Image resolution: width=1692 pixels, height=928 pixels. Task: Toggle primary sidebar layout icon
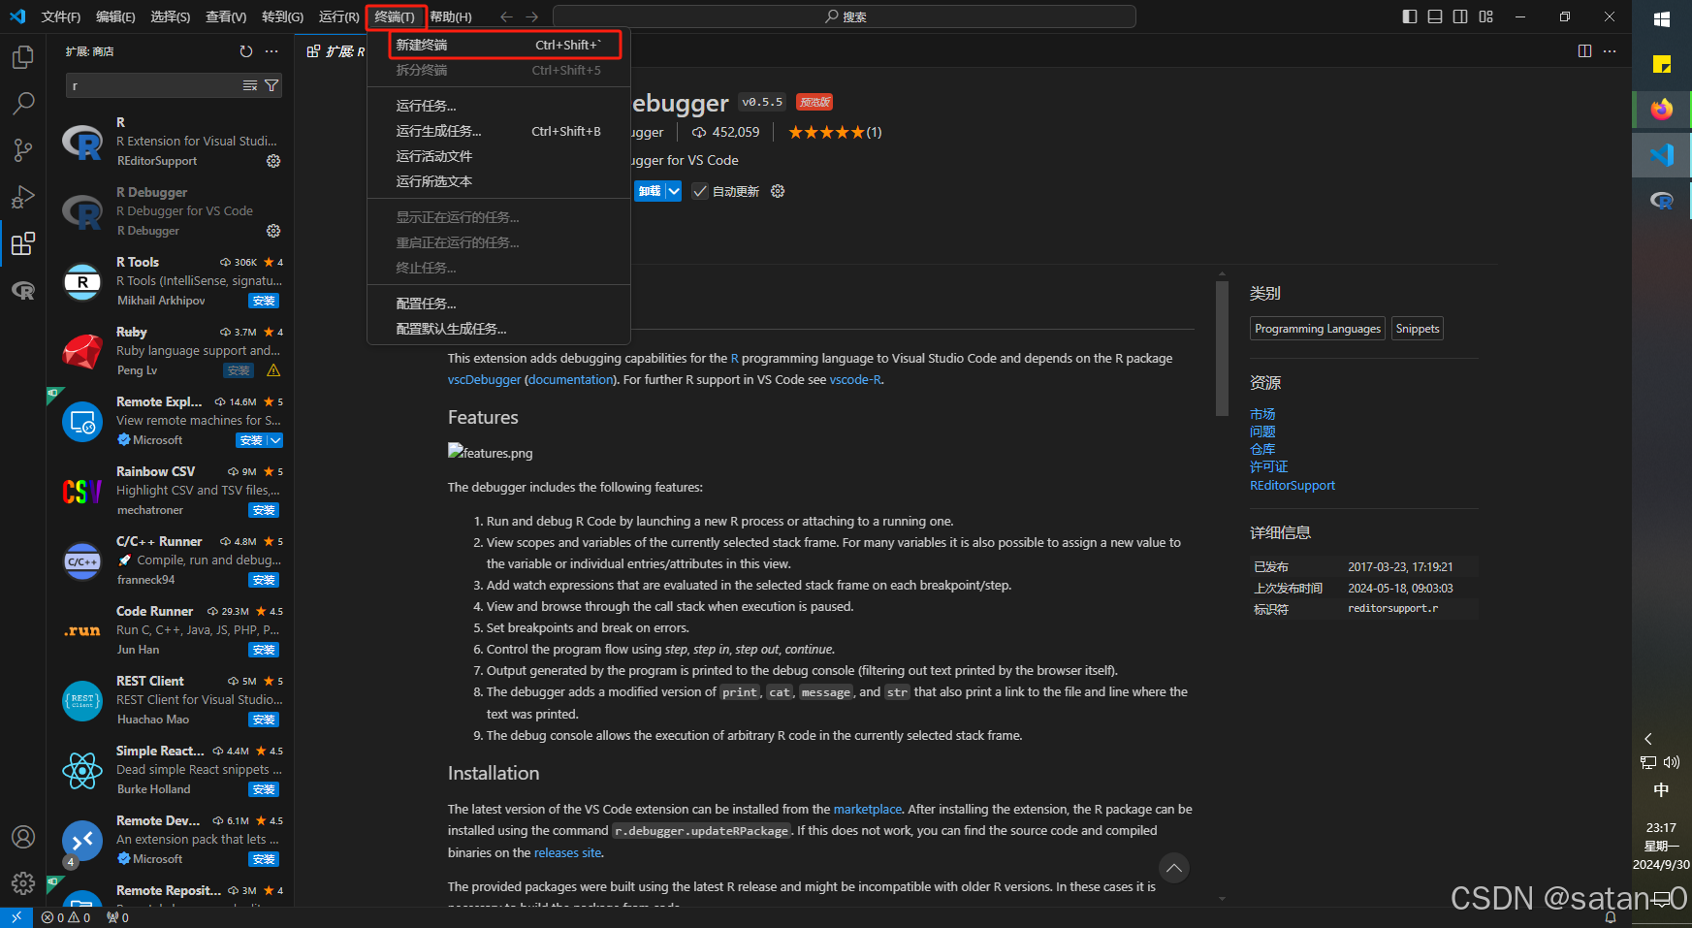1410,16
